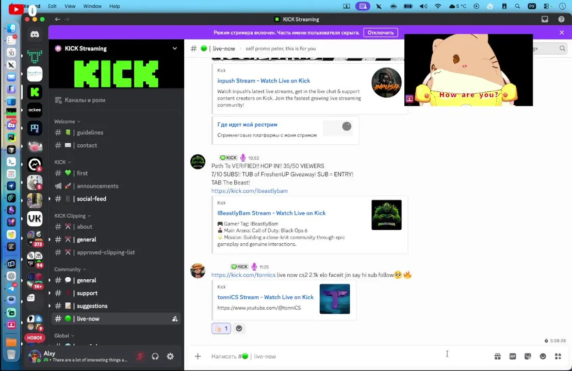Screen dimensions: 572x371
Task: Open the suggestions channel
Action: (x=117, y=306)
